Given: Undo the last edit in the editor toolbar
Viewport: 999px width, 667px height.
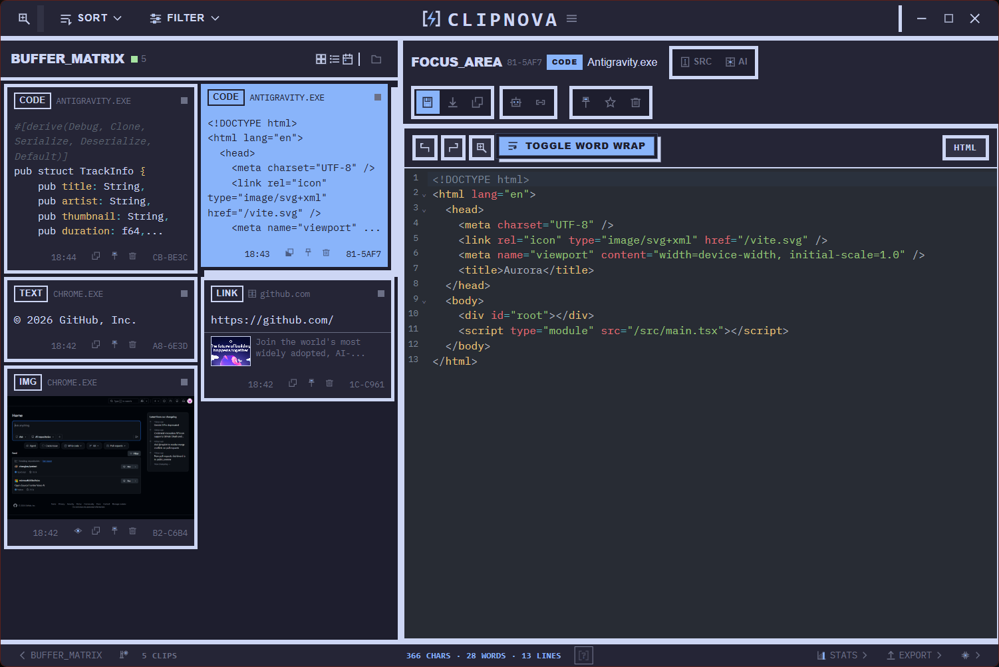Looking at the screenshot, I should click(425, 148).
